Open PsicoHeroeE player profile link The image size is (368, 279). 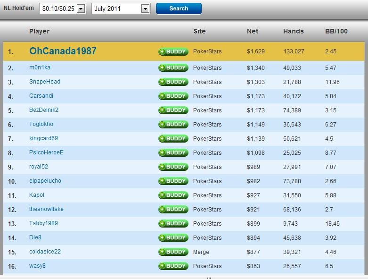[x=46, y=152]
